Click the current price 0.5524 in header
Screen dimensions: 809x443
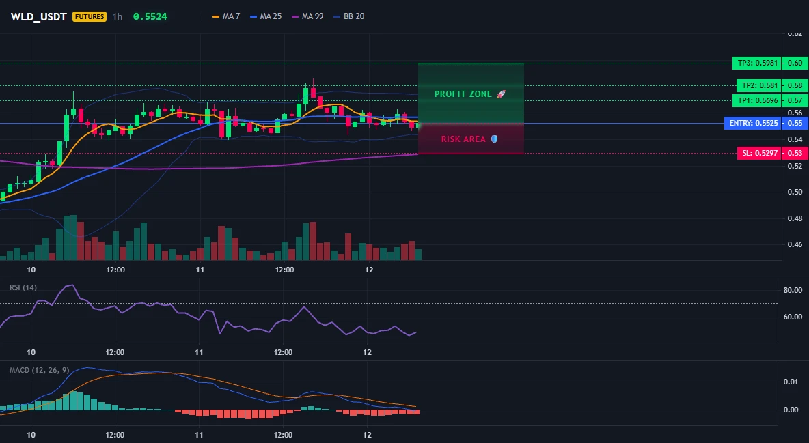point(150,16)
